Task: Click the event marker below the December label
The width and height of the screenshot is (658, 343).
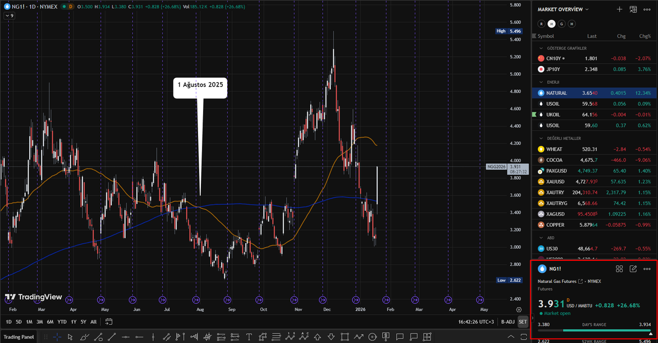Action: pyautogui.click(x=323, y=300)
